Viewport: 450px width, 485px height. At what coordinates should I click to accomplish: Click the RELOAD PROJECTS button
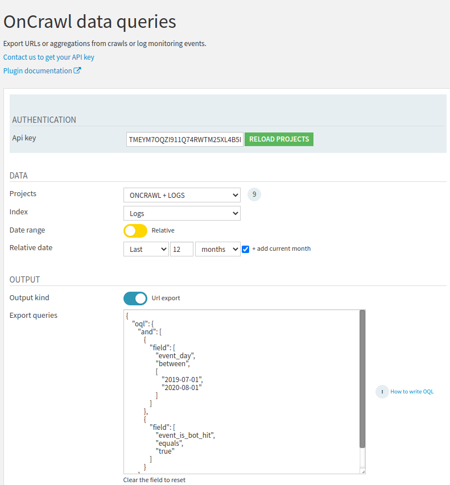[279, 139]
